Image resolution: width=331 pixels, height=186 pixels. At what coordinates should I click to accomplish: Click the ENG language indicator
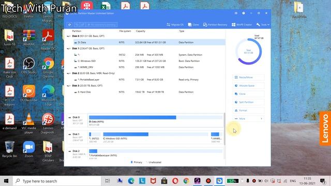tap(293, 181)
